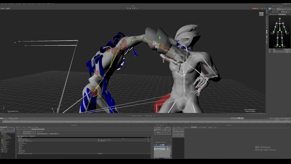Open the Character dropdown in Character Controls
Screen dimensions: 291x164
pyautogui.click(x=283, y=8)
